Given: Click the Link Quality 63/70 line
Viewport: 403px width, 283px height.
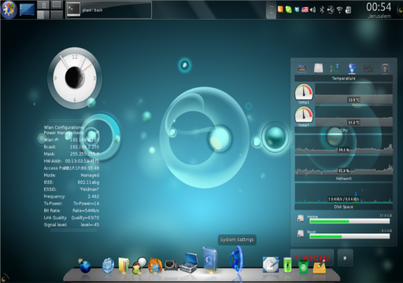Looking at the screenshot, I should [72, 218].
